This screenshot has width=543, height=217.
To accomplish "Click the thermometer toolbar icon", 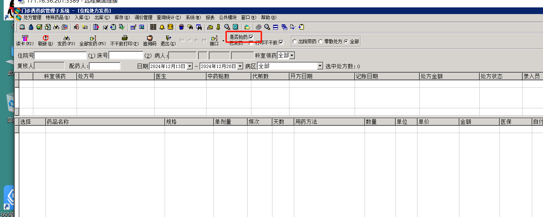I will 218,27.
